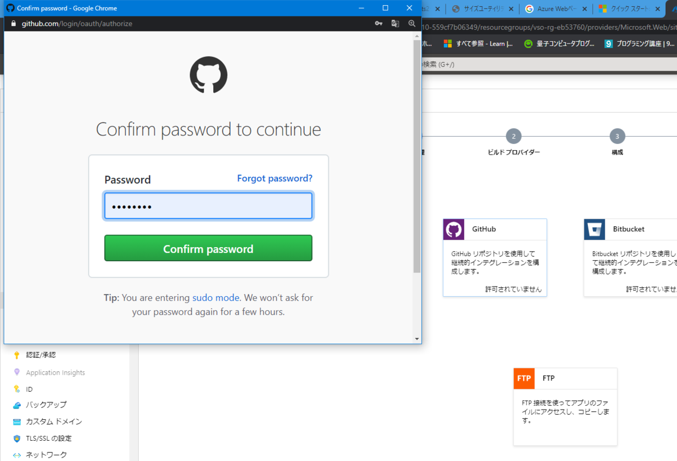This screenshot has height=461, width=677.
Task: Click the shield icon beside TLS/SSL の設定
Action: pos(17,438)
